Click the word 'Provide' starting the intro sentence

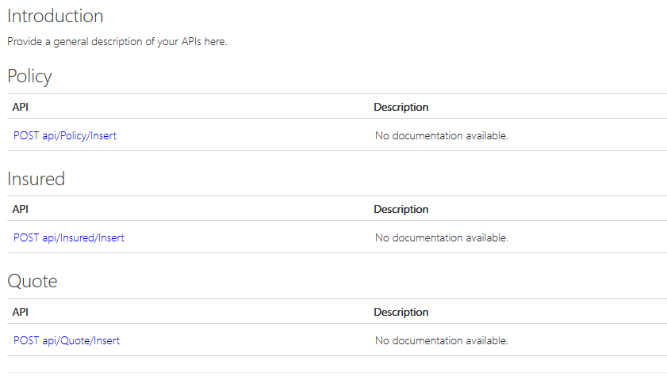25,42
